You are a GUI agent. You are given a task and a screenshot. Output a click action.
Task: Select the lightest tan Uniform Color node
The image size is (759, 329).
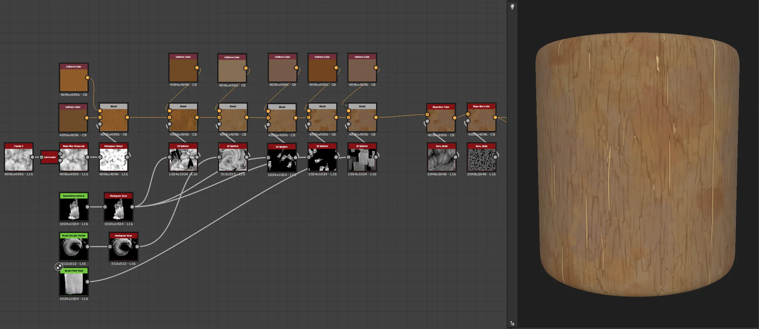tap(232, 68)
